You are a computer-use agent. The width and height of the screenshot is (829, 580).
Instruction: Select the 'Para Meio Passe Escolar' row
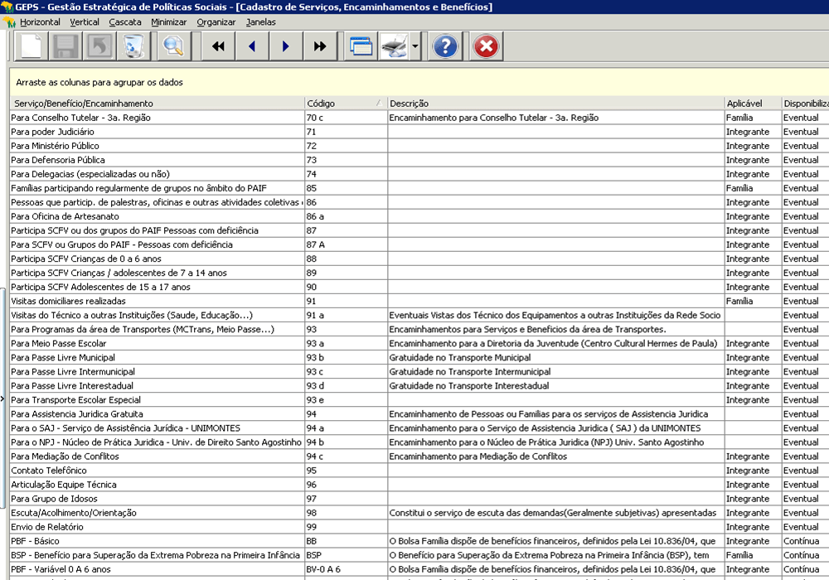419,343
